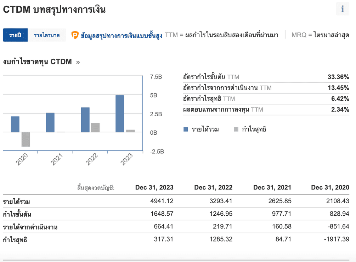The height and width of the screenshot is (262, 356).
Task: Click the รายได้รวม row label in table
Action: tap(16, 202)
